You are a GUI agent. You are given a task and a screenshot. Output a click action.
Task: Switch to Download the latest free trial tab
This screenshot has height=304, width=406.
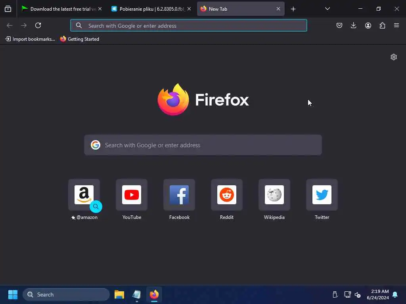(x=62, y=9)
